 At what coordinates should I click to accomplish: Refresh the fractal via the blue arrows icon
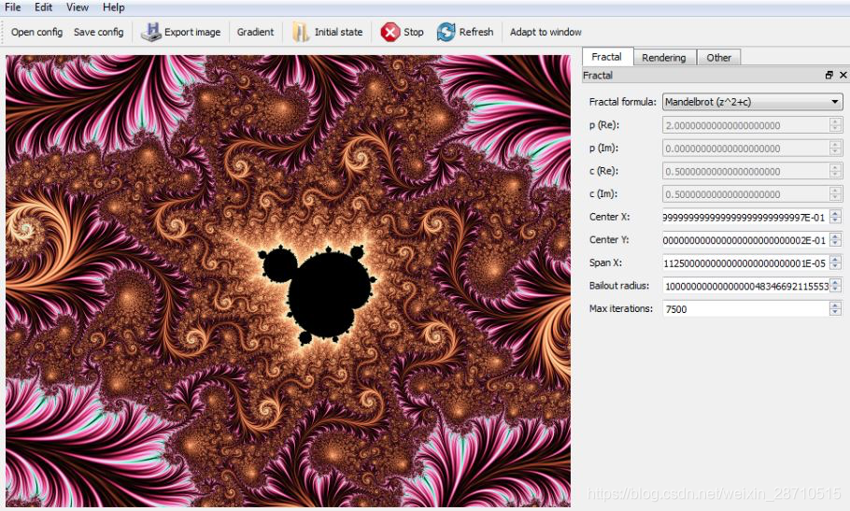click(446, 32)
